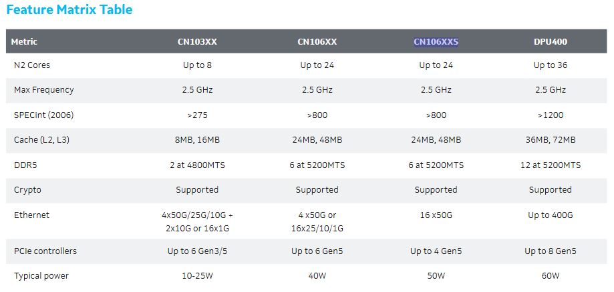This screenshot has height=292, width=614.
Task: Select the CN103XX column header
Action: coord(196,41)
